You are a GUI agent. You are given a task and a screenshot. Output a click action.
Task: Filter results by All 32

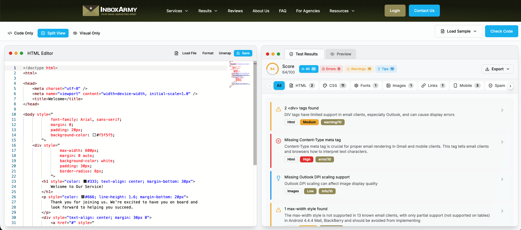click(x=309, y=69)
